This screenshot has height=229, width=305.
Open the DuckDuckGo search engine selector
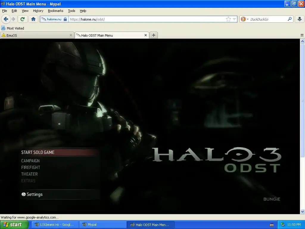(x=245, y=19)
